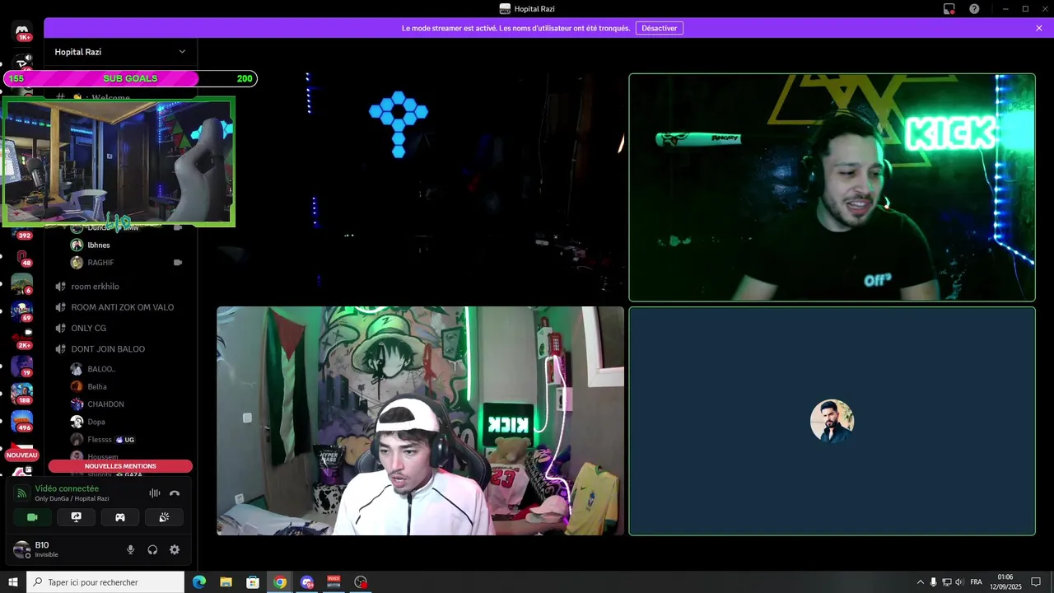The height and width of the screenshot is (593, 1054).
Task: Open the Windows notification center icon
Action: click(x=1037, y=582)
